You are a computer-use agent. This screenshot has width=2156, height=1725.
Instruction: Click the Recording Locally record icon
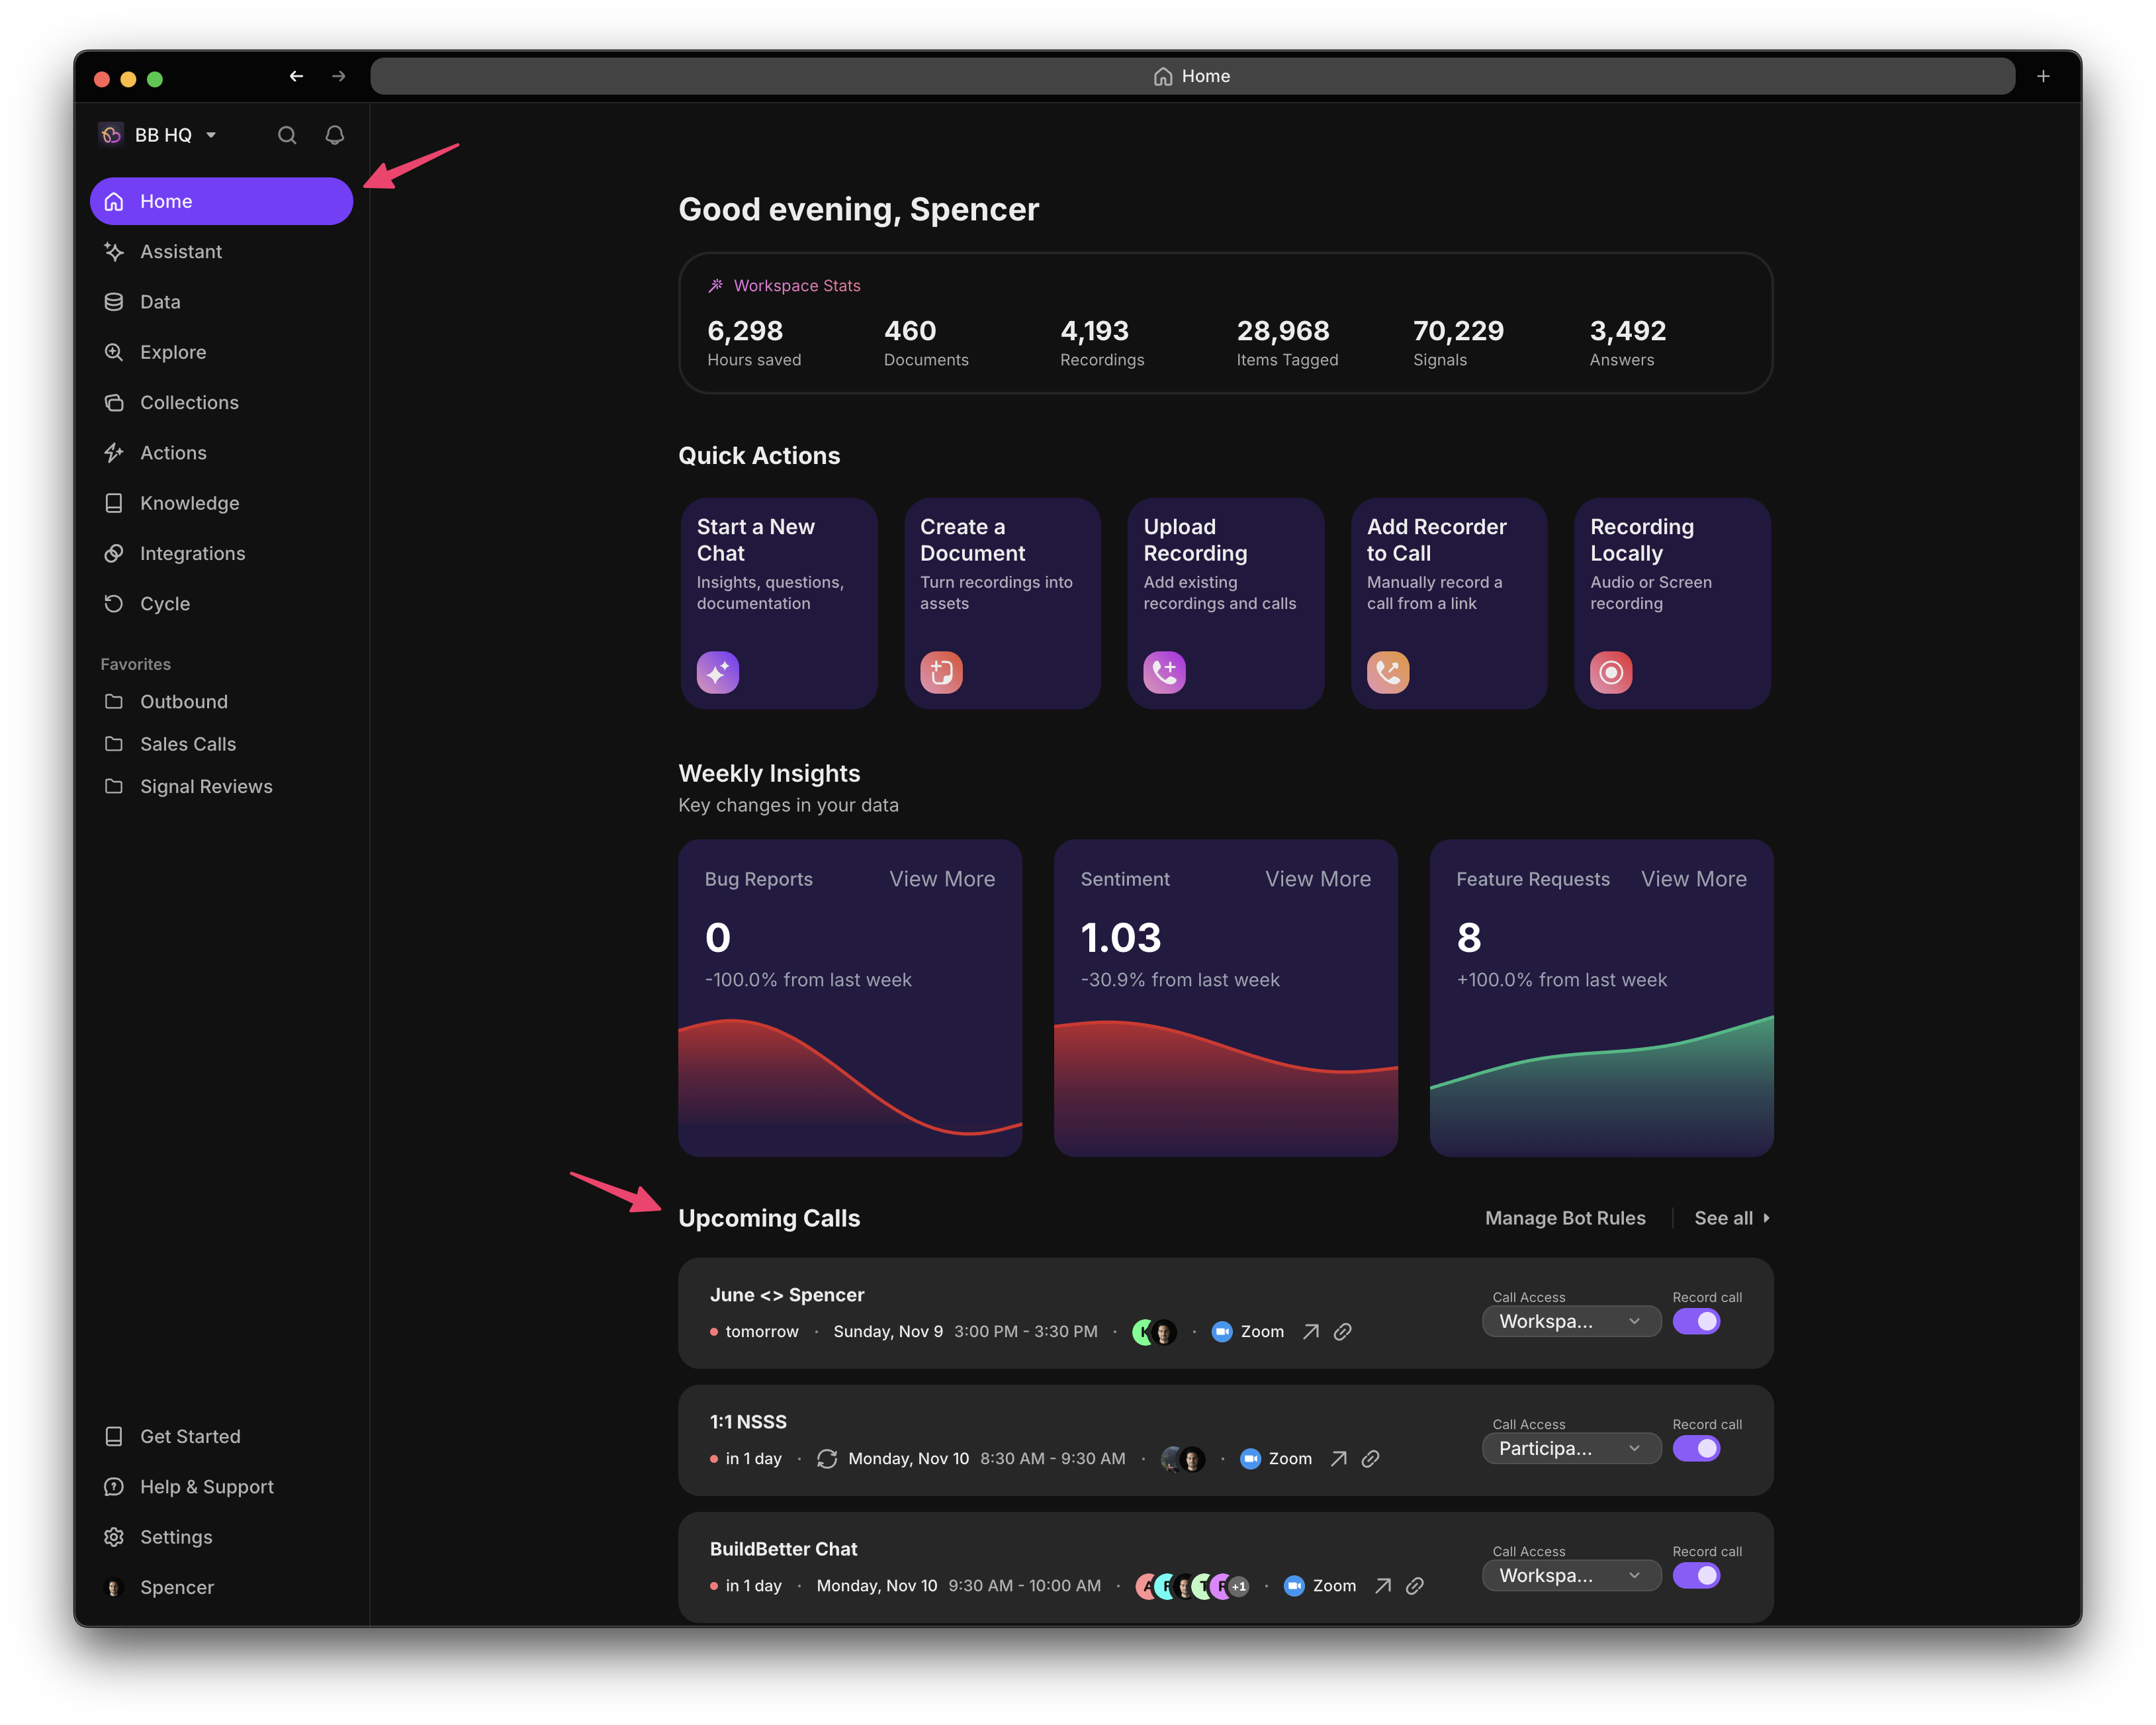1610,672
